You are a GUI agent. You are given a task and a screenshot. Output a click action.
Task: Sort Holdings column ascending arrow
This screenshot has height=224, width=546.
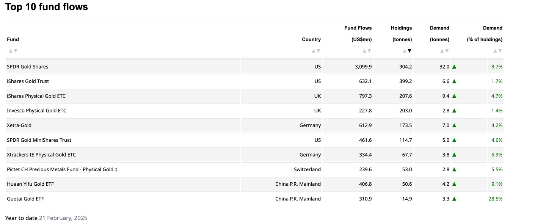click(x=405, y=51)
